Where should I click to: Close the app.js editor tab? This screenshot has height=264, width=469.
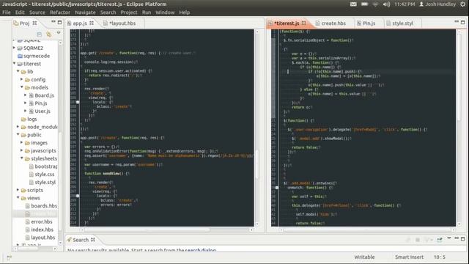coord(92,23)
